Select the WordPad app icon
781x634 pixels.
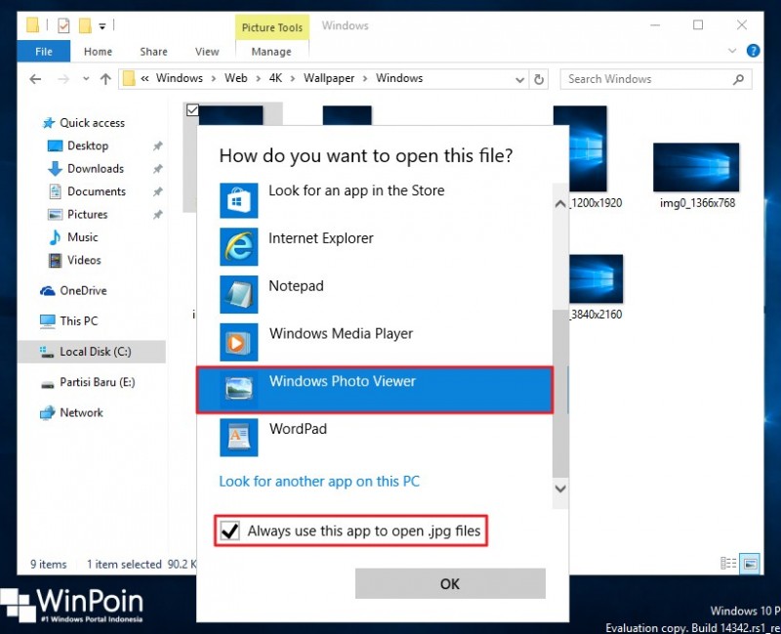[238, 437]
